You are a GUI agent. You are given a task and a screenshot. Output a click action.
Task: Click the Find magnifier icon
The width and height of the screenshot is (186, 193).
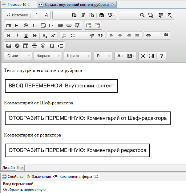(142, 15)
